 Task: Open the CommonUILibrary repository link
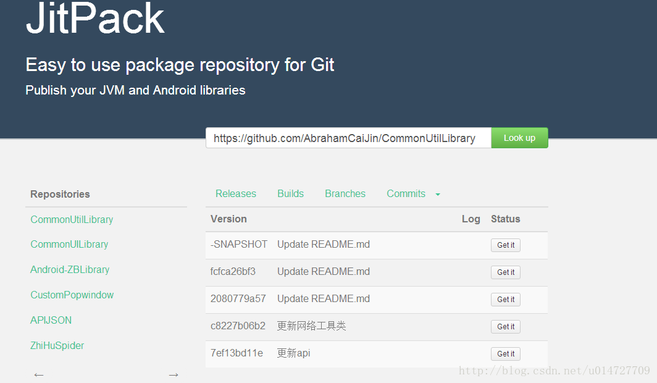(x=69, y=244)
